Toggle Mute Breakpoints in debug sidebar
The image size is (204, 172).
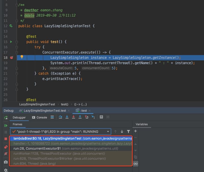[x=6, y=154]
